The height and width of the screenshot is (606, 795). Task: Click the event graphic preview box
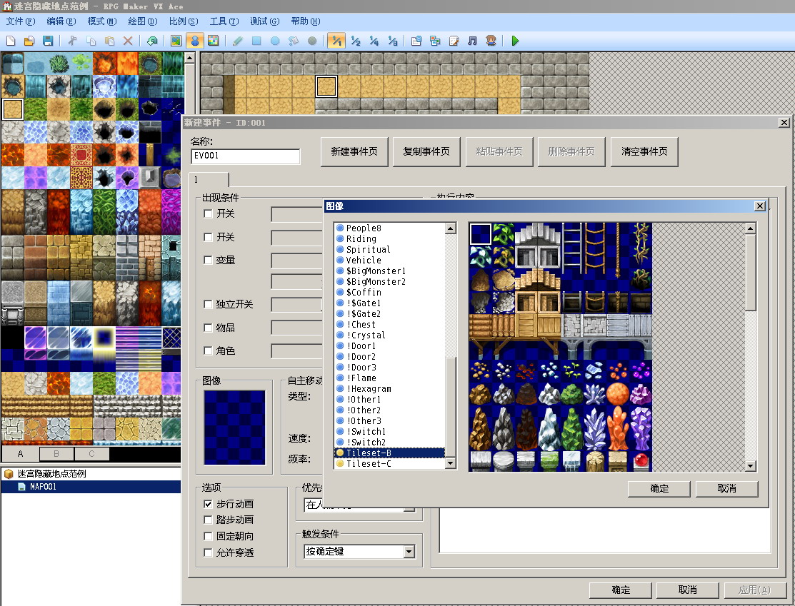pyautogui.click(x=235, y=428)
